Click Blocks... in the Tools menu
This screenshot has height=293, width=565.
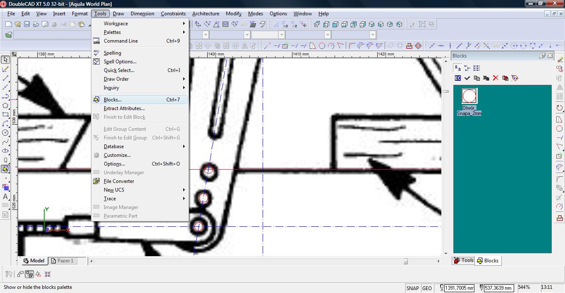coord(113,100)
